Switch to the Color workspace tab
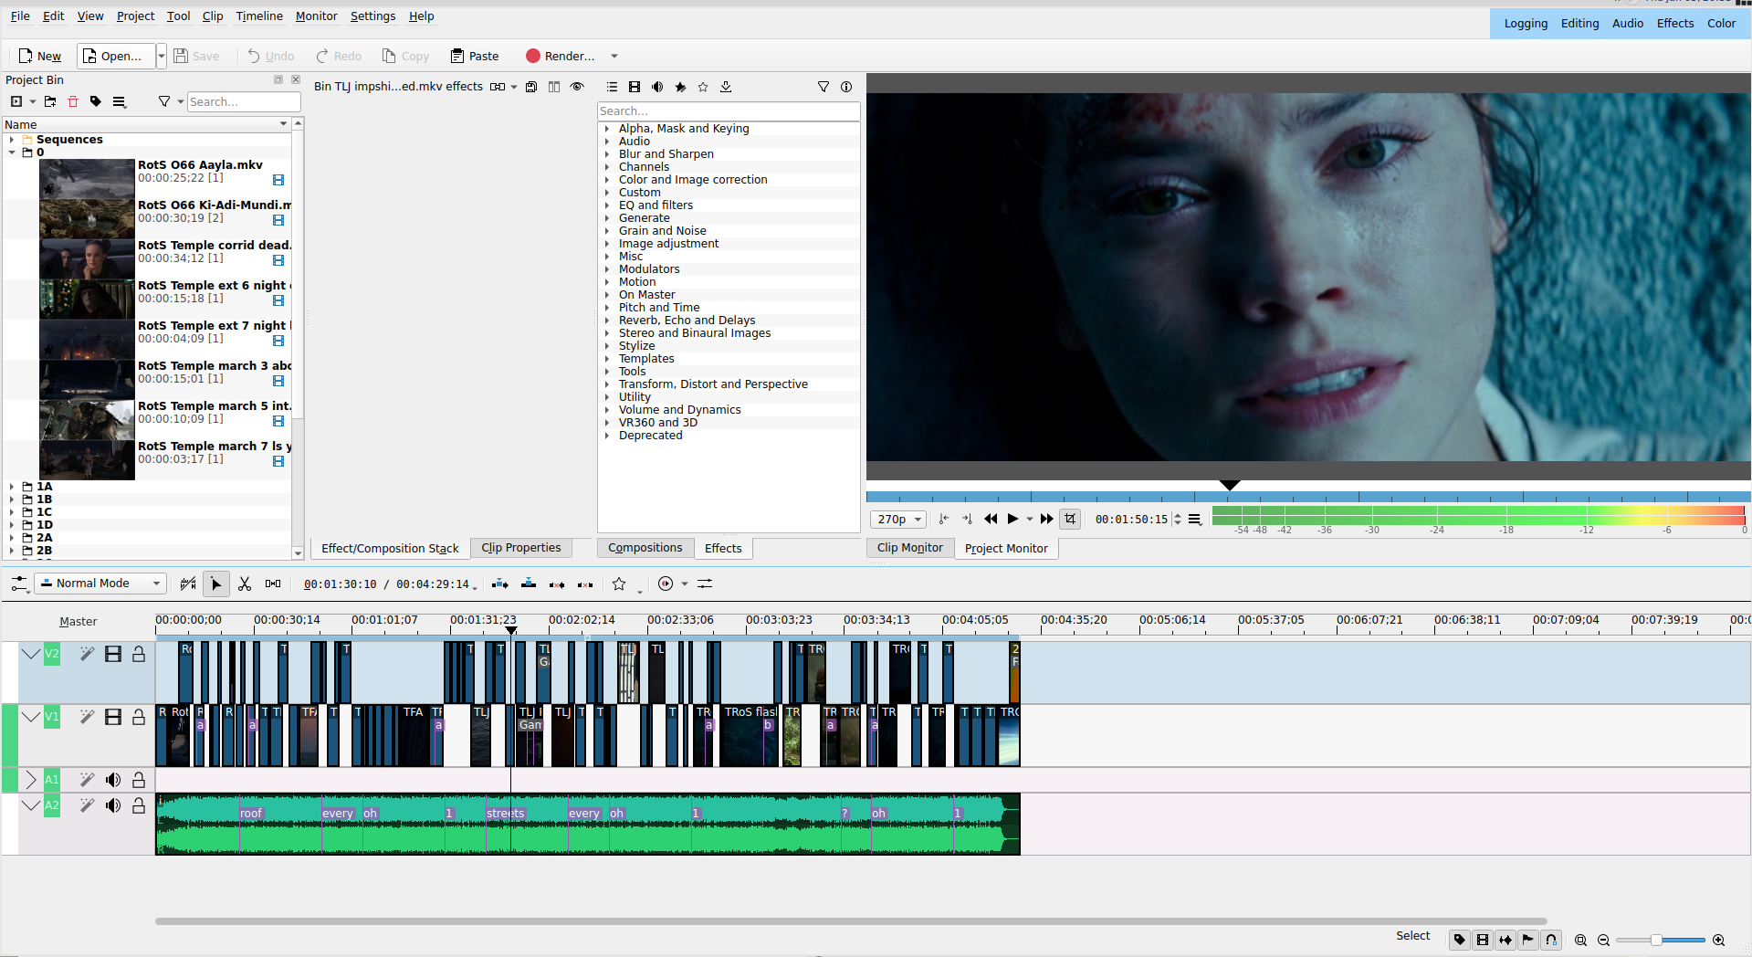This screenshot has height=957, width=1752. 1721,24
